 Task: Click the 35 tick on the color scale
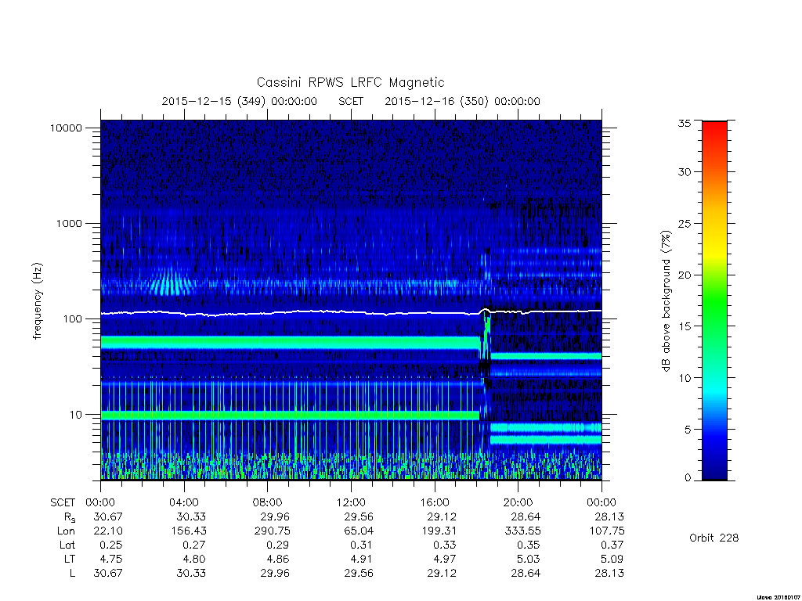(684, 123)
